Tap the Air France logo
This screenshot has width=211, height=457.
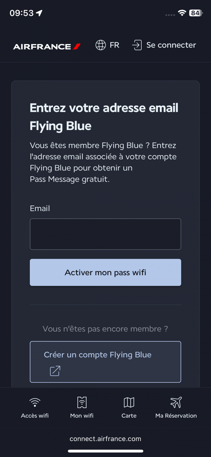[47, 46]
